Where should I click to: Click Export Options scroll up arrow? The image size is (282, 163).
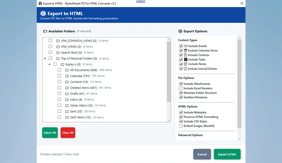[x=239, y=37]
